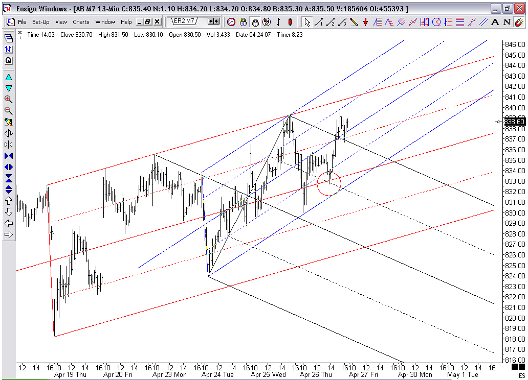Select the letter N note tool

(507, 22)
